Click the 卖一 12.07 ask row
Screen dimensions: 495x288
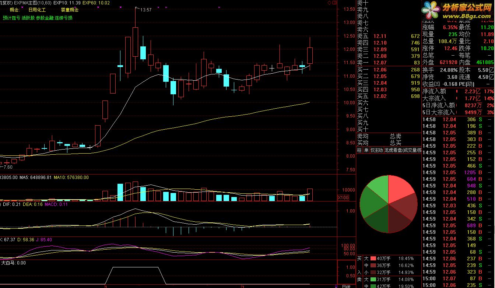[x=389, y=63]
